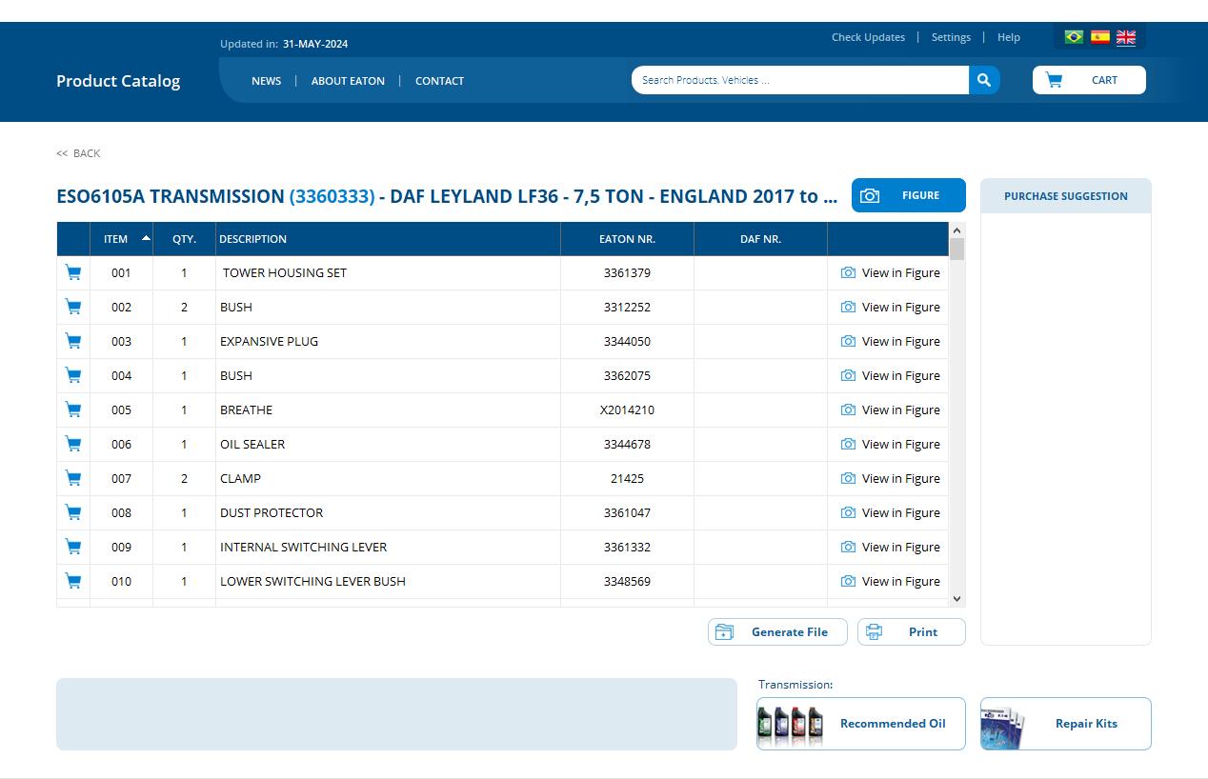Screen dimensions: 1208x779
Task: Go BACK to previous page
Action: click(x=78, y=153)
